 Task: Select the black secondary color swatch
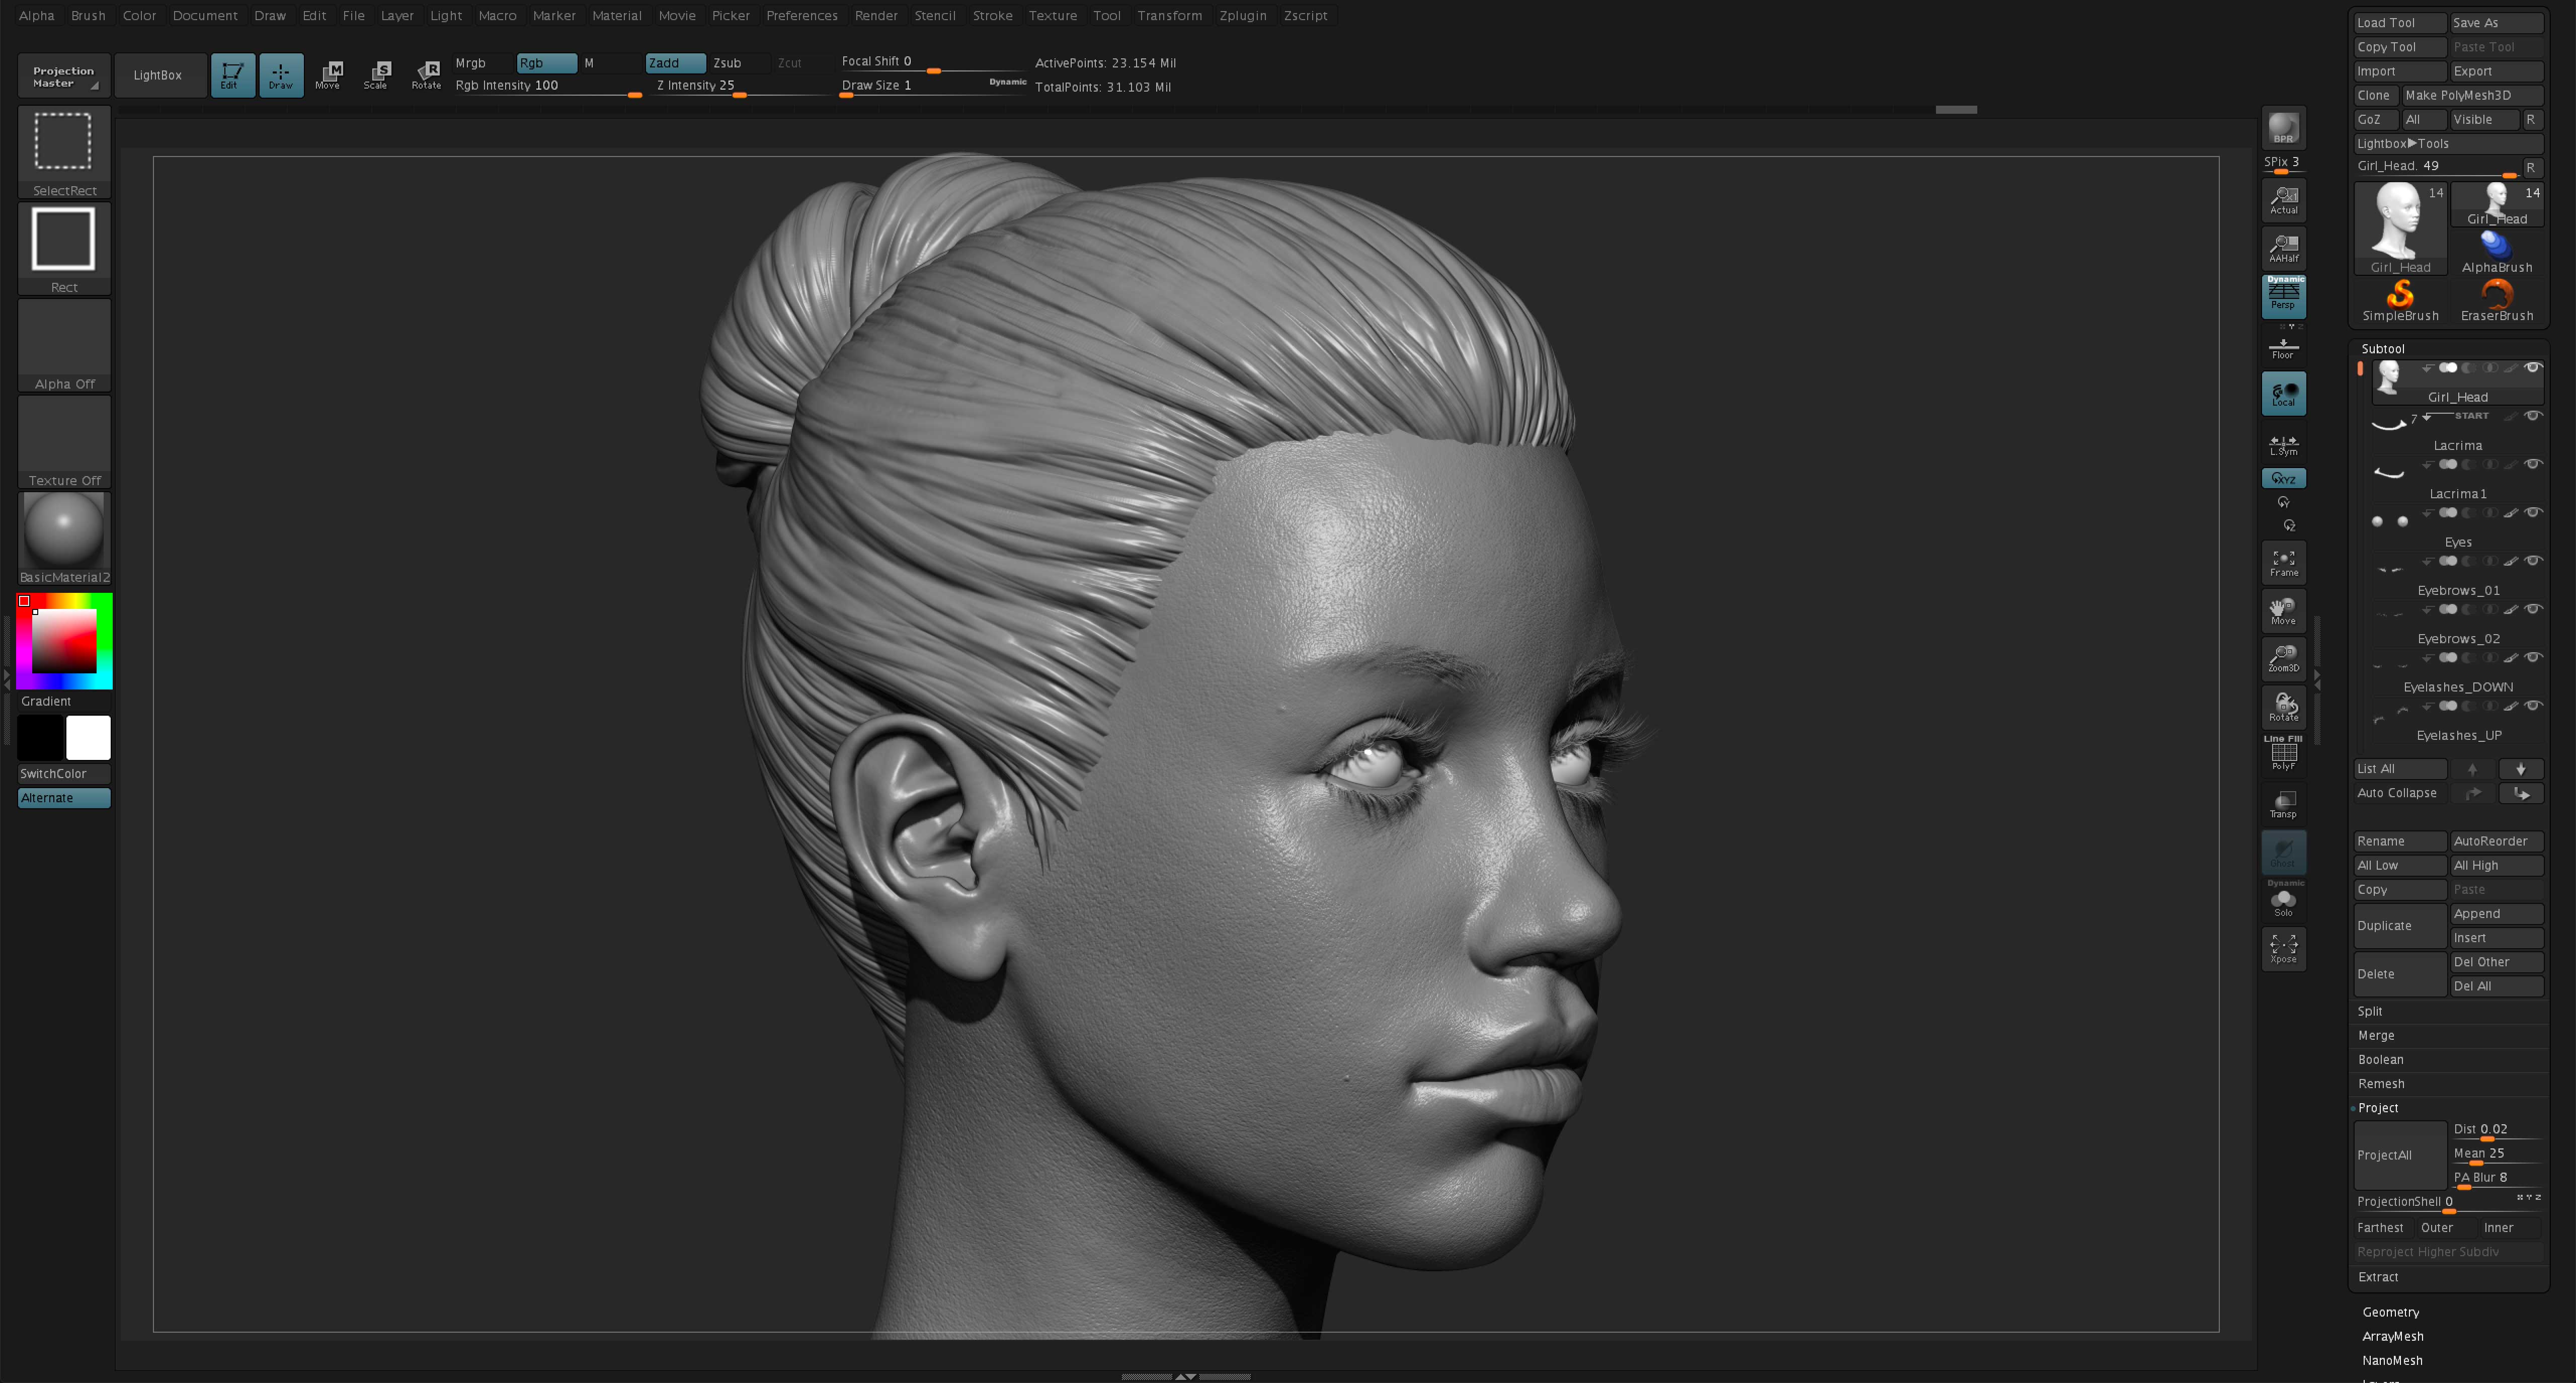coord(41,738)
